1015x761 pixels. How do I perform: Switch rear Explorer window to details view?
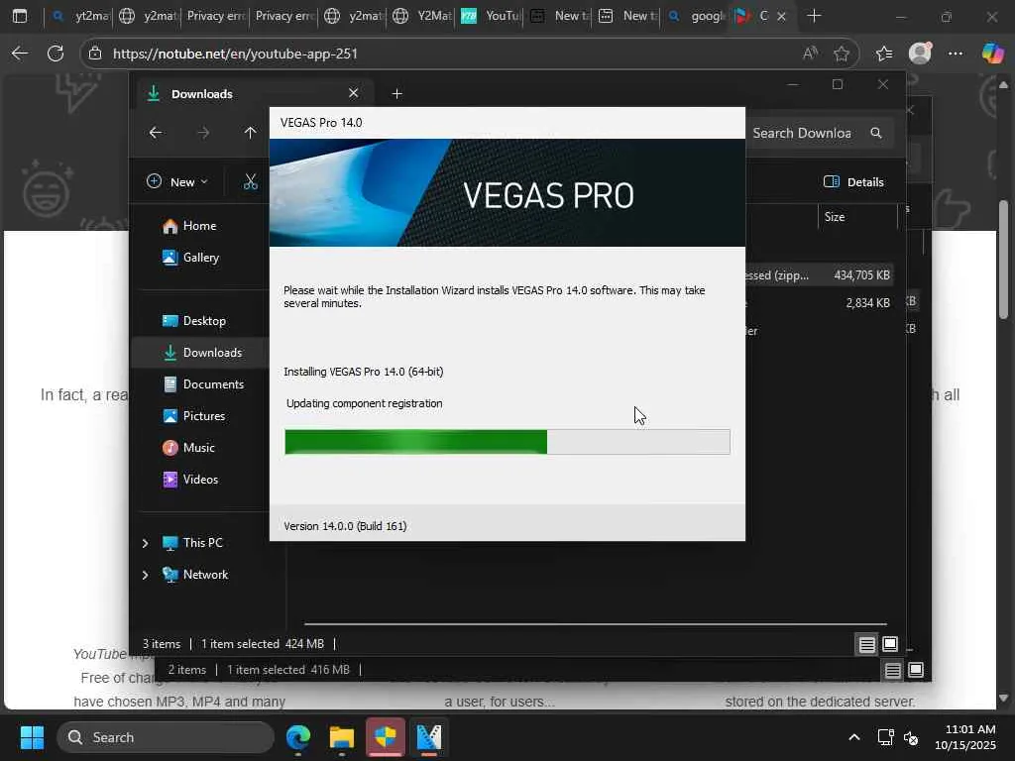coord(893,671)
